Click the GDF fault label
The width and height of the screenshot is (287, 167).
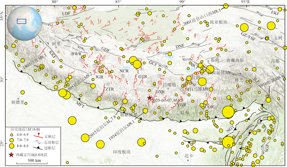point(106,50)
